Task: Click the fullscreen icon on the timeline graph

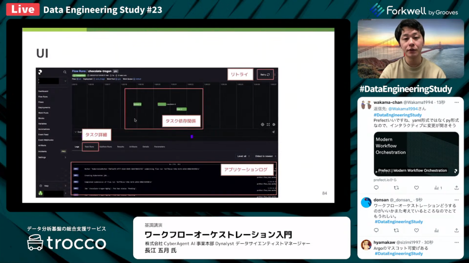Action: 268,124
